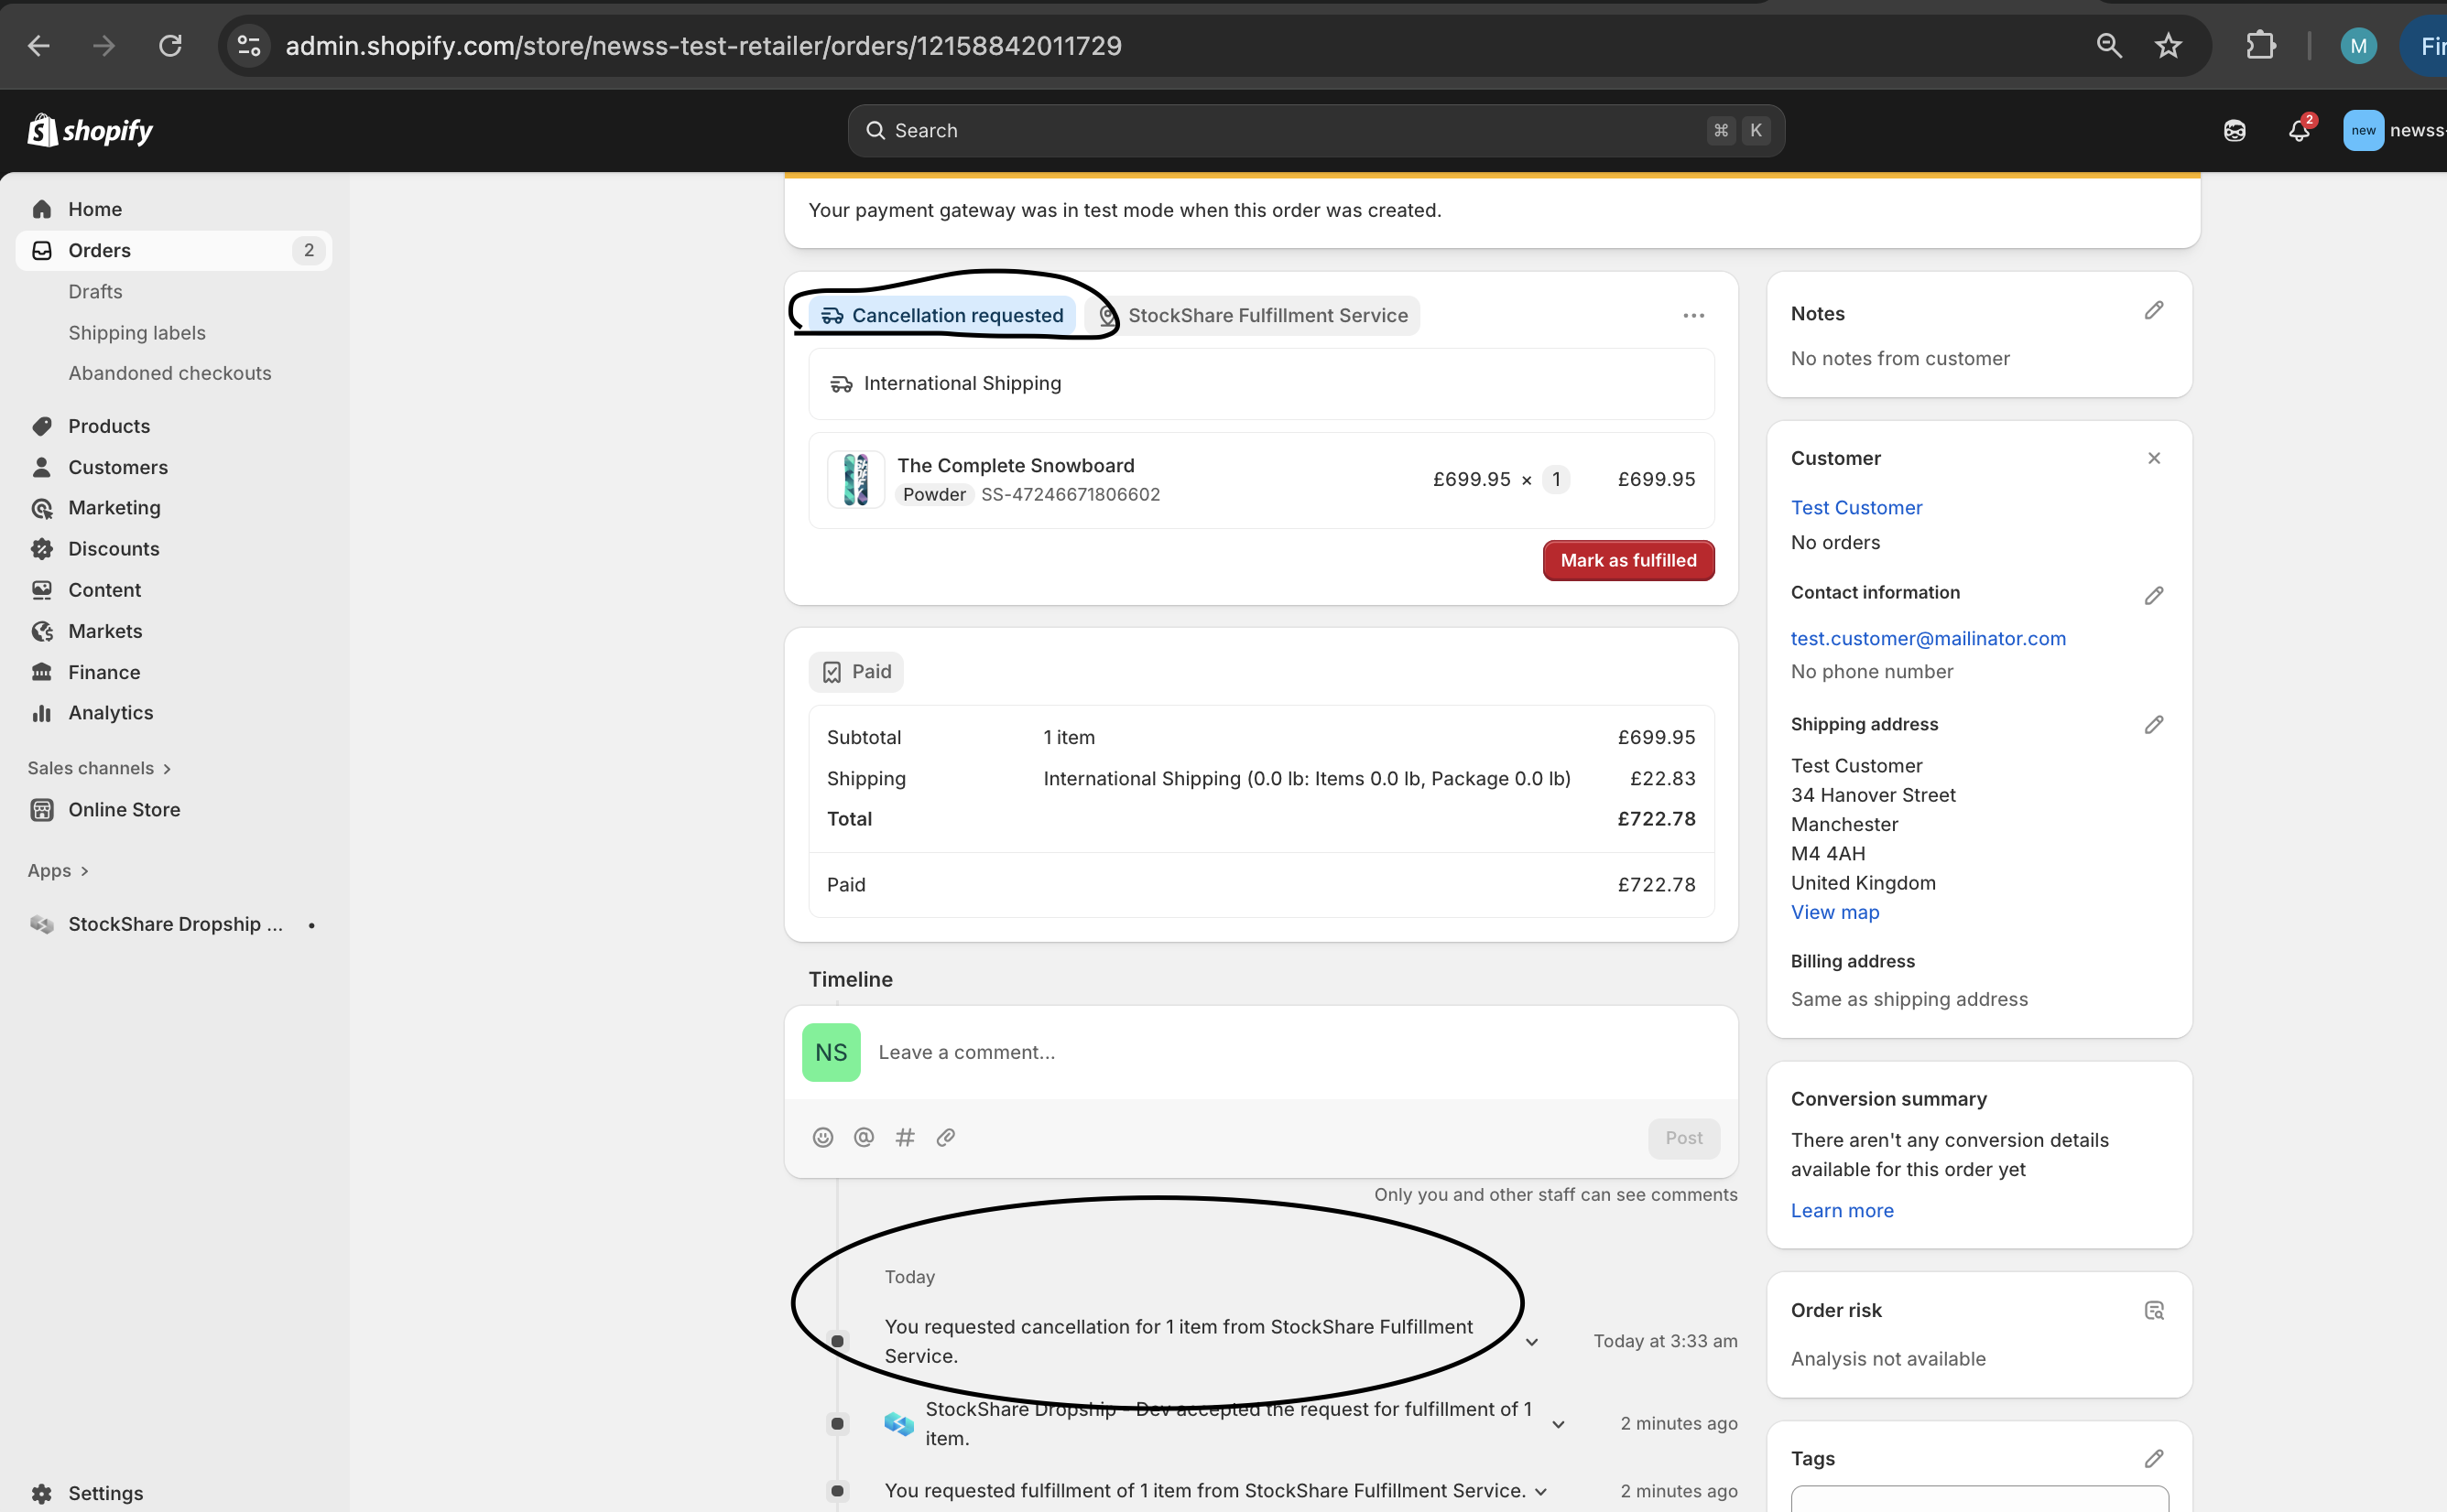Edit the Notes section with pencil icon

pos(2153,311)
